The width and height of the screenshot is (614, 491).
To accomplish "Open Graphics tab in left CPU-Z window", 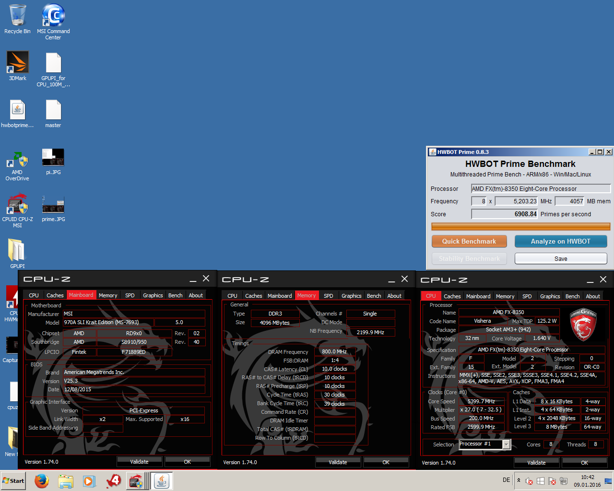I will pyautogui.click(x=153, y=295).
